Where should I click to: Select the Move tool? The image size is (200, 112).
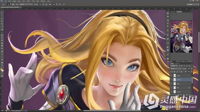(2, 13)
